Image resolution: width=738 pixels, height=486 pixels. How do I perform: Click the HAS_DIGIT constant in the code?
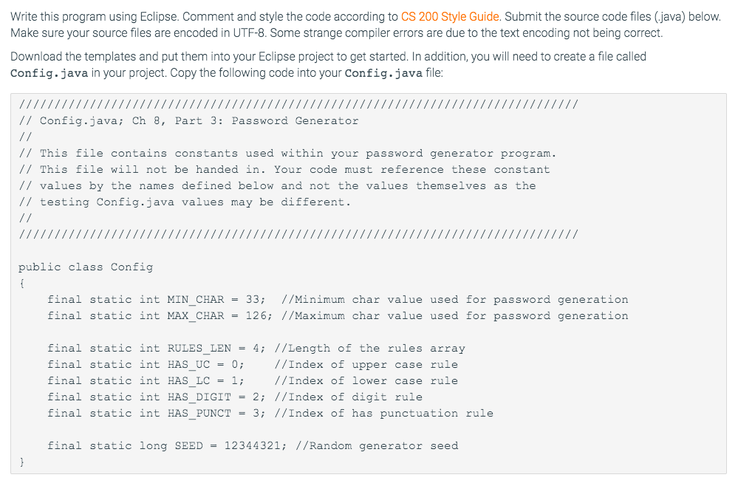pyautogui.click(x=199, y=397)
